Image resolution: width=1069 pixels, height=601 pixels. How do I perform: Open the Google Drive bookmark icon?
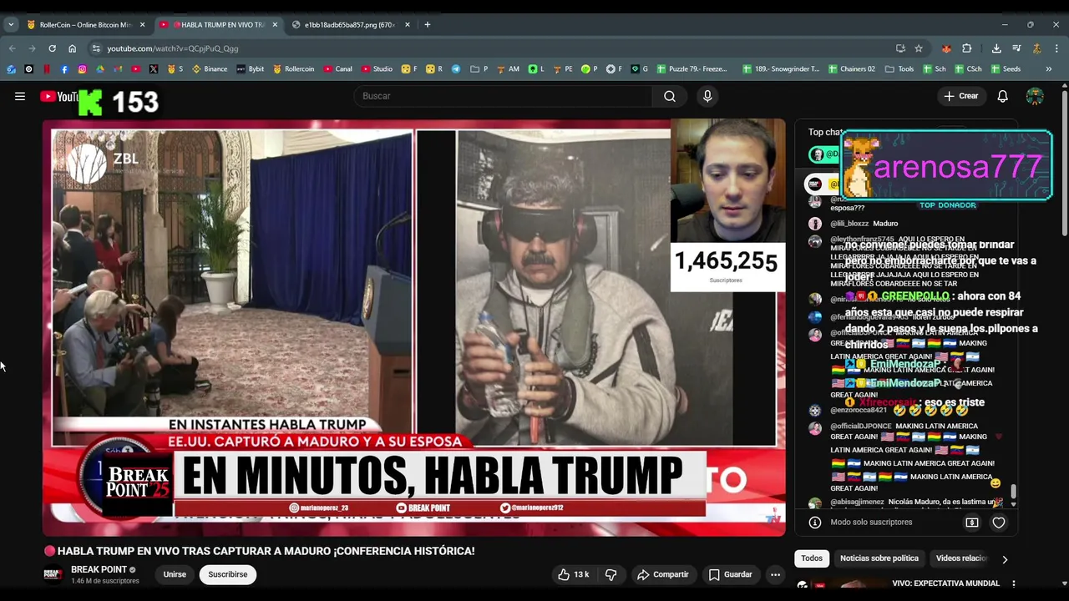click(100, 69)
